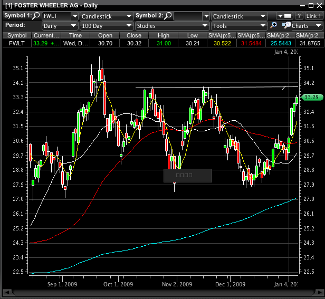Click the FWLT symbol input field

tap(55, 16)
